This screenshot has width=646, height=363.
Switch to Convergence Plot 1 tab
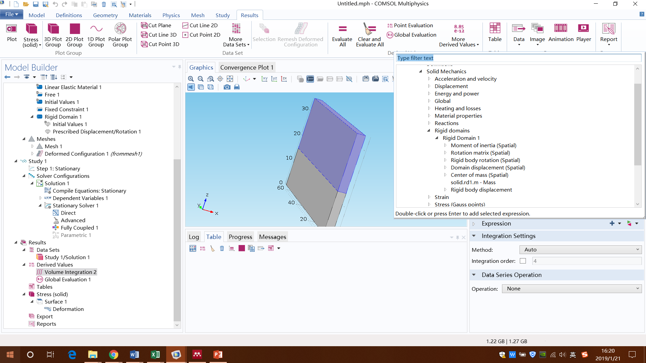click(247, 67)
